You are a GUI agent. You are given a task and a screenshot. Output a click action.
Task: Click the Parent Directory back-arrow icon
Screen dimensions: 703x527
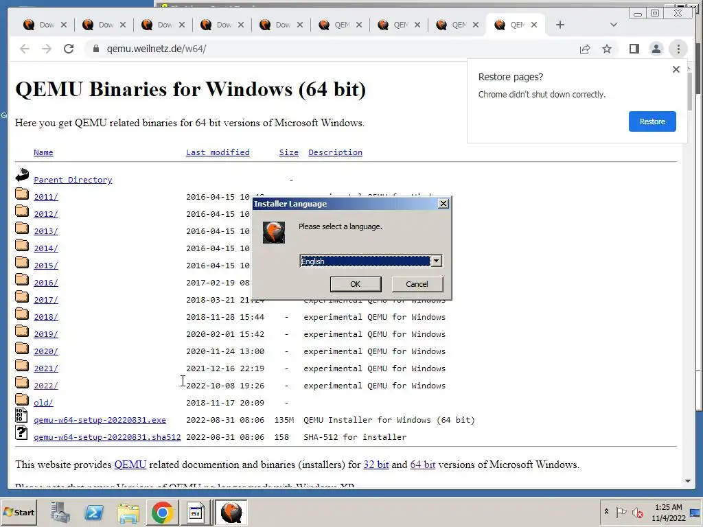tap(22, 175)
